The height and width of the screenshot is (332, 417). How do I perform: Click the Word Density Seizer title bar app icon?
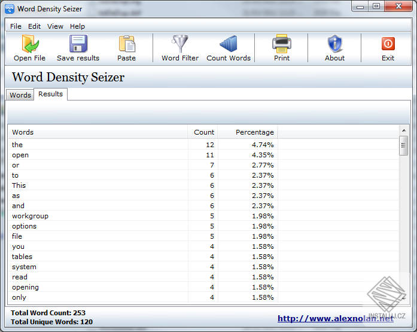pyautogui.click(x=10, y=9)
